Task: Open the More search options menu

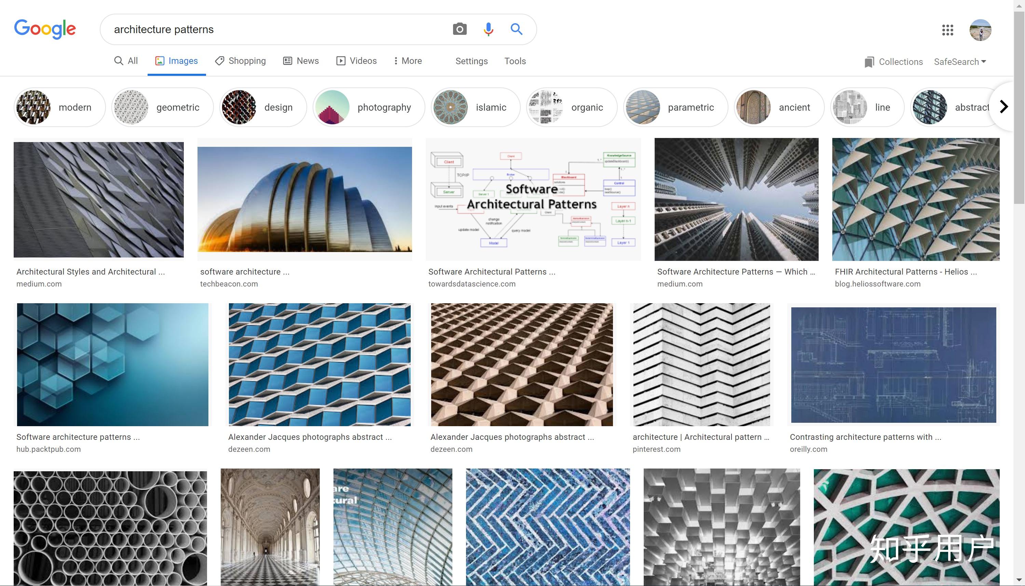Action: [x=408, y=60]
